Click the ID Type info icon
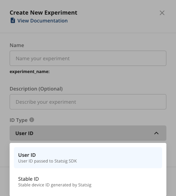The width and height of the screenshot is (176, 196). (x=32, y=120)
